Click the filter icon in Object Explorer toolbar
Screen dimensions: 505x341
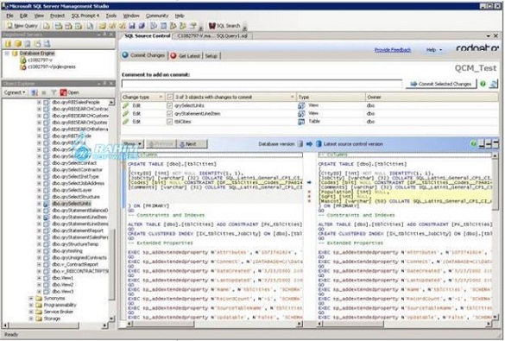[54, 92]
